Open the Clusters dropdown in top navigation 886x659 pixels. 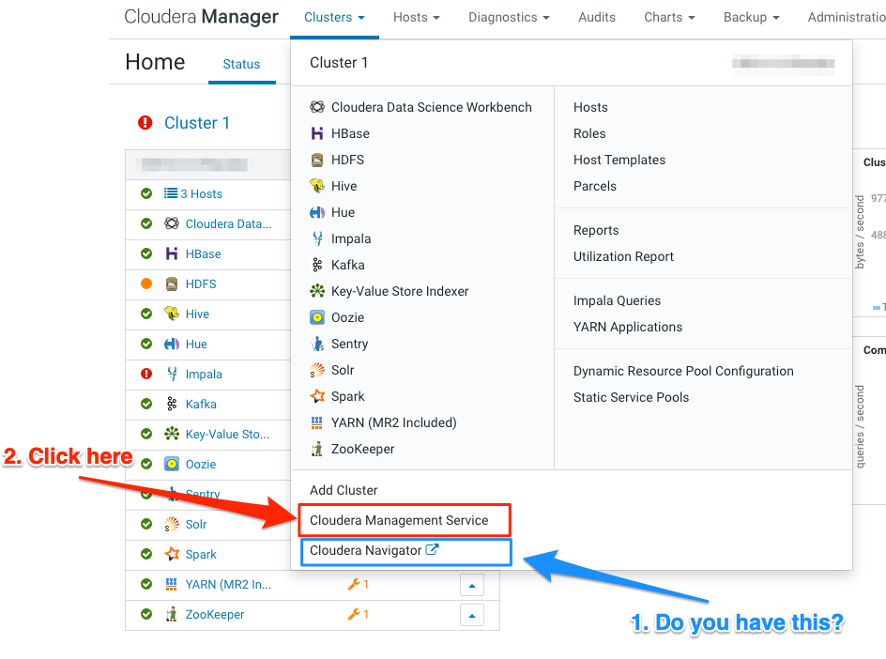[334, 17]
